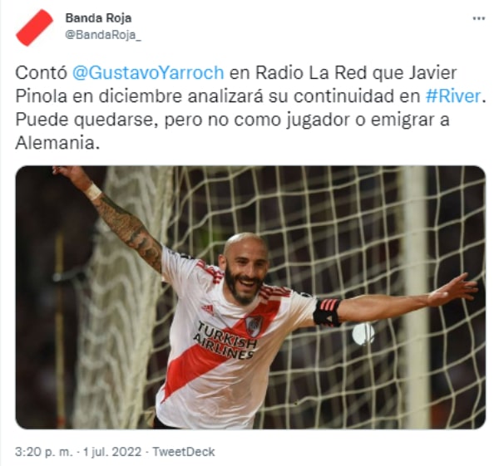Select the 1 jul. 2022 date
Image resolution: width=499 pixels, height=466 pixels.
tap(112, 452)
